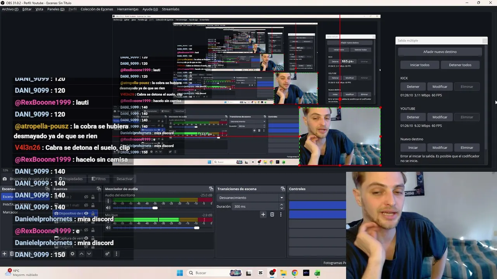Open the Vista menu
Viewport: 497px width, 279px height.
click(39, 9)
